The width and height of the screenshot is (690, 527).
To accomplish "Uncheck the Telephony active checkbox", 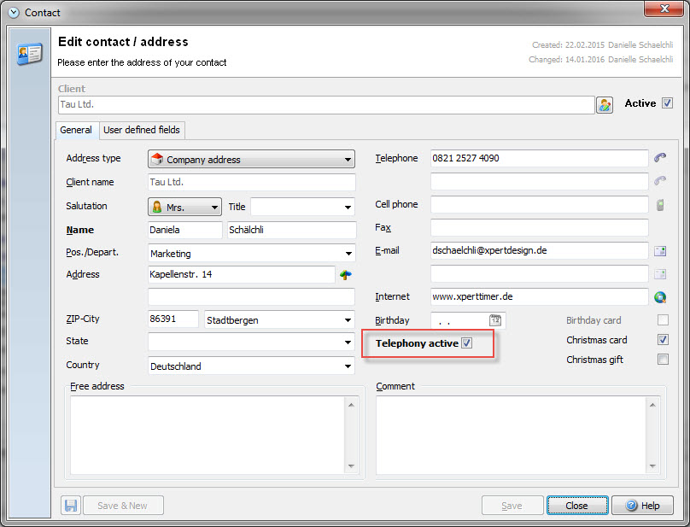I will click(467, 343).
